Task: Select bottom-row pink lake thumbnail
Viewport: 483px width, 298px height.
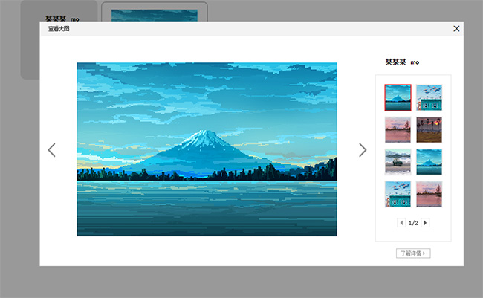Action: (429, 194)
